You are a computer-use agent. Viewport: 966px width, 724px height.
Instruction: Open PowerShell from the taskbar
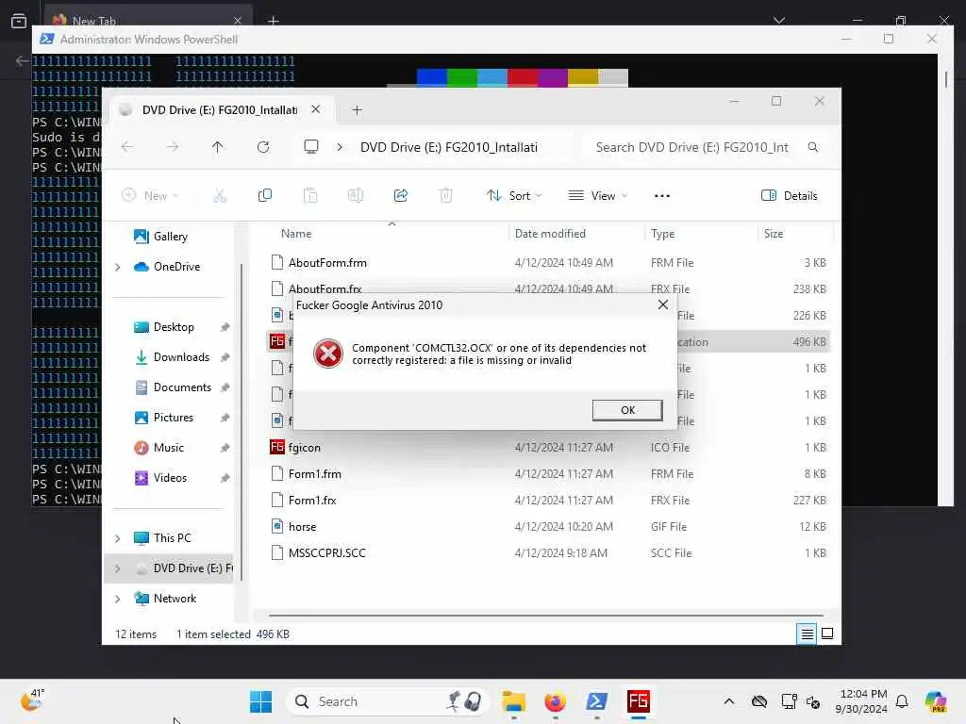[596, 701]
